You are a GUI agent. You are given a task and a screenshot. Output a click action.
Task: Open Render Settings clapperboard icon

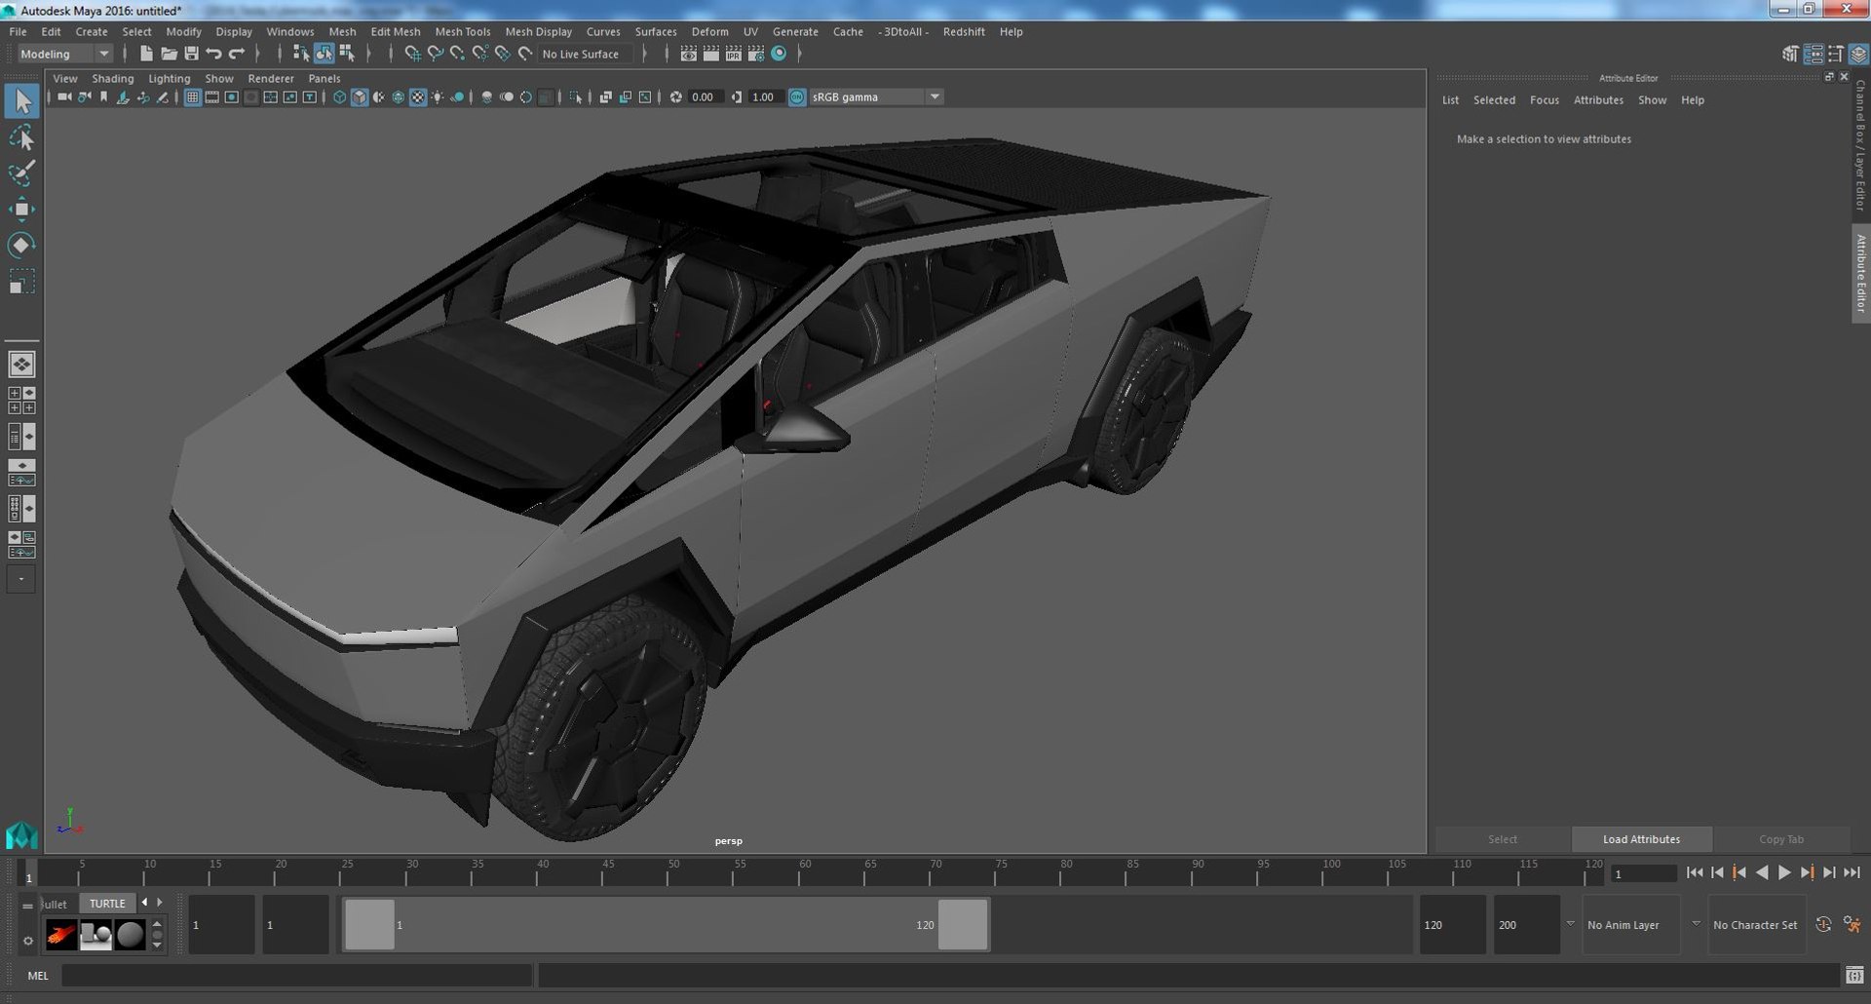[x=755, y=54]
